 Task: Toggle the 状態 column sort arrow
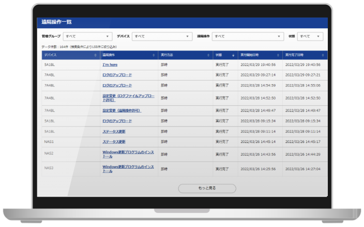pos(233,55)
